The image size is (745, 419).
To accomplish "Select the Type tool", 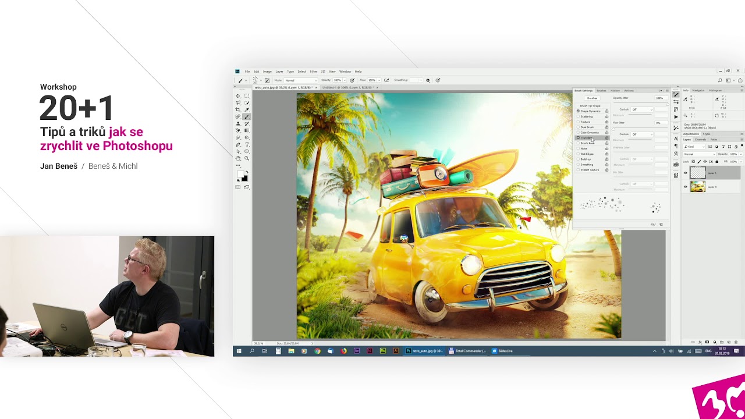I will point(247,144).
